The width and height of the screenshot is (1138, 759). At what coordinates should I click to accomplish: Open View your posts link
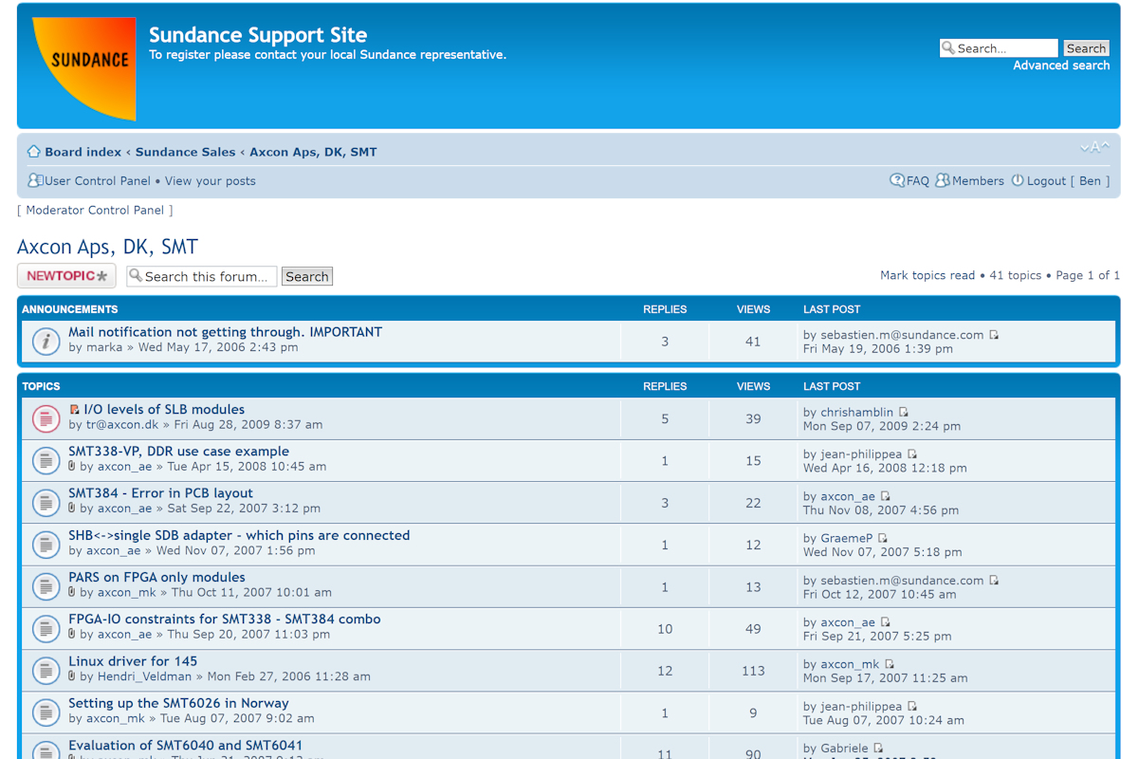tap(211, 181)
